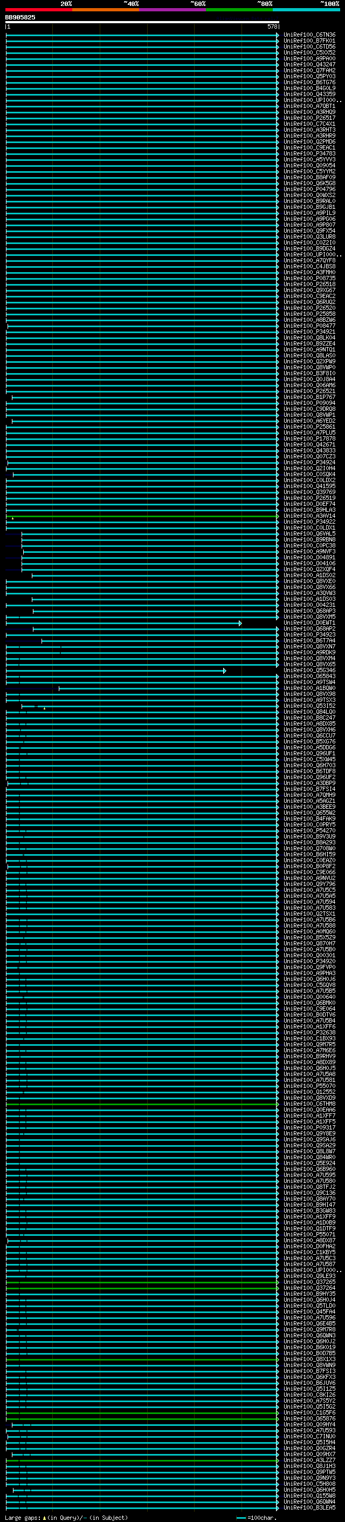This screenshot has width=345, height=1522.
Task: Click hit label UniRef100_Q09054
Action: click(x=309, y=165)
